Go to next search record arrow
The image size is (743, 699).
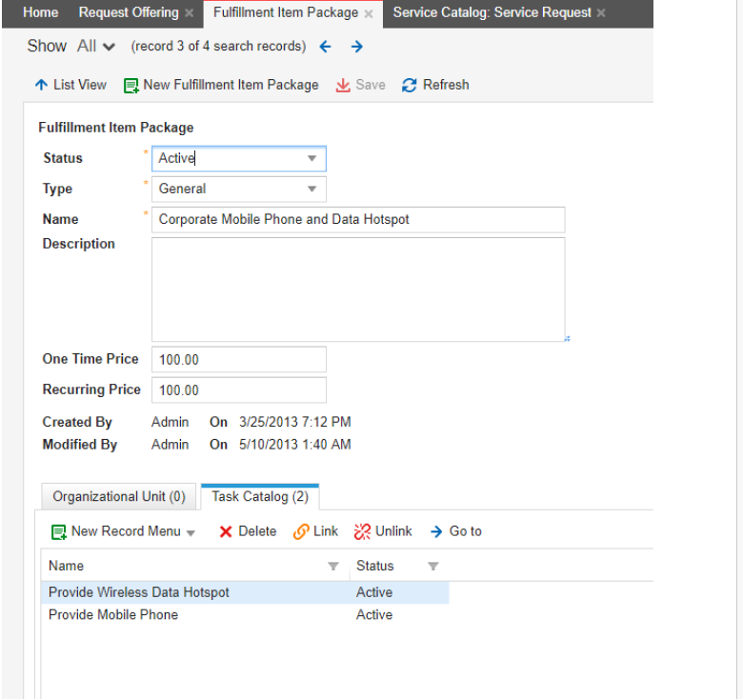pyautogui.click(x=357, y=47)
